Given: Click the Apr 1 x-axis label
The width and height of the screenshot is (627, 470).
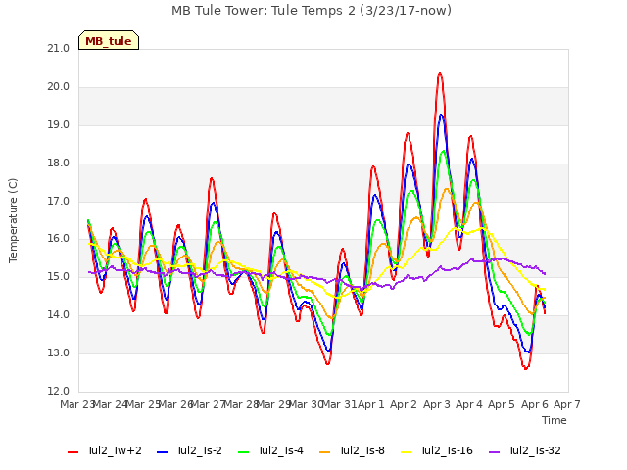Looking at the screenshot, I should [x=370, y=404].
